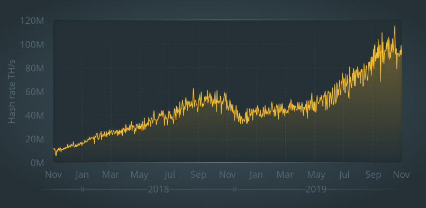Click the Jul label in the 2019 range

pos(344,175)
